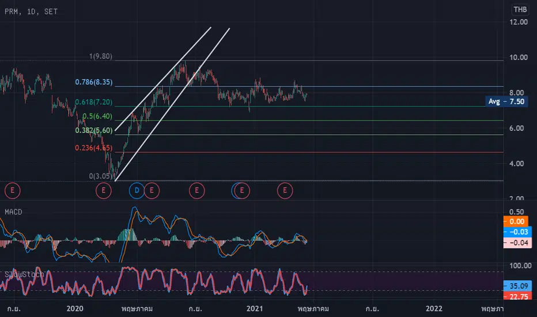Click the 0.50 MACD scale label
The width and height of the screenshot is (537, 317).
(516, 212)
